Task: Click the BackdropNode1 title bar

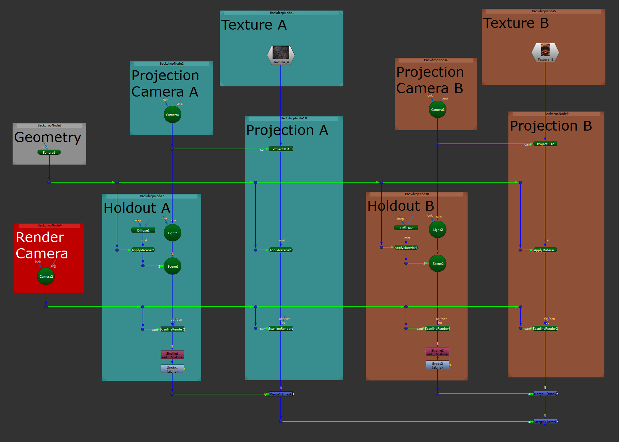Action: click(x=281, y=13)
